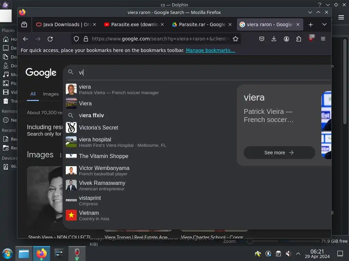
Task: Adjust the Dolphin zoom slider
Action: (x=250, y=241)
